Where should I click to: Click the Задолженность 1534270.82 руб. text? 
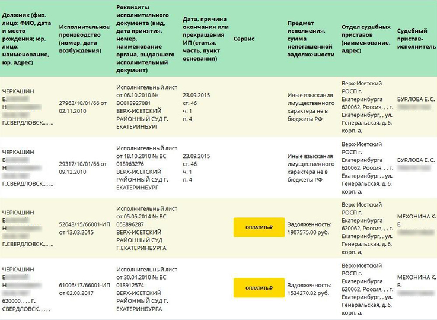(310, 289)
